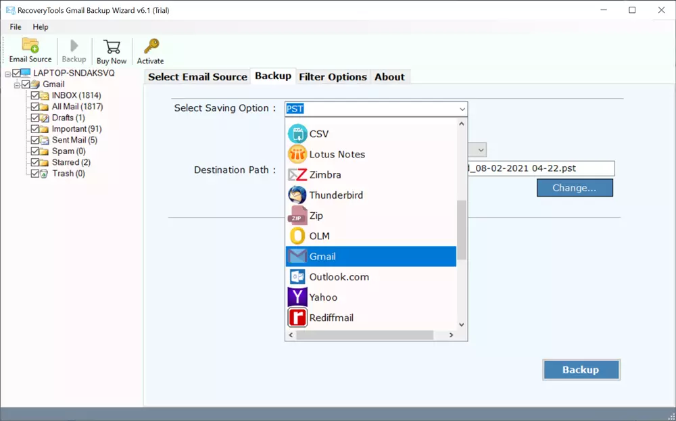Viewport: 676px width, 421px height.
Task: Click the Change... destination button
Action: pos(575,188)
